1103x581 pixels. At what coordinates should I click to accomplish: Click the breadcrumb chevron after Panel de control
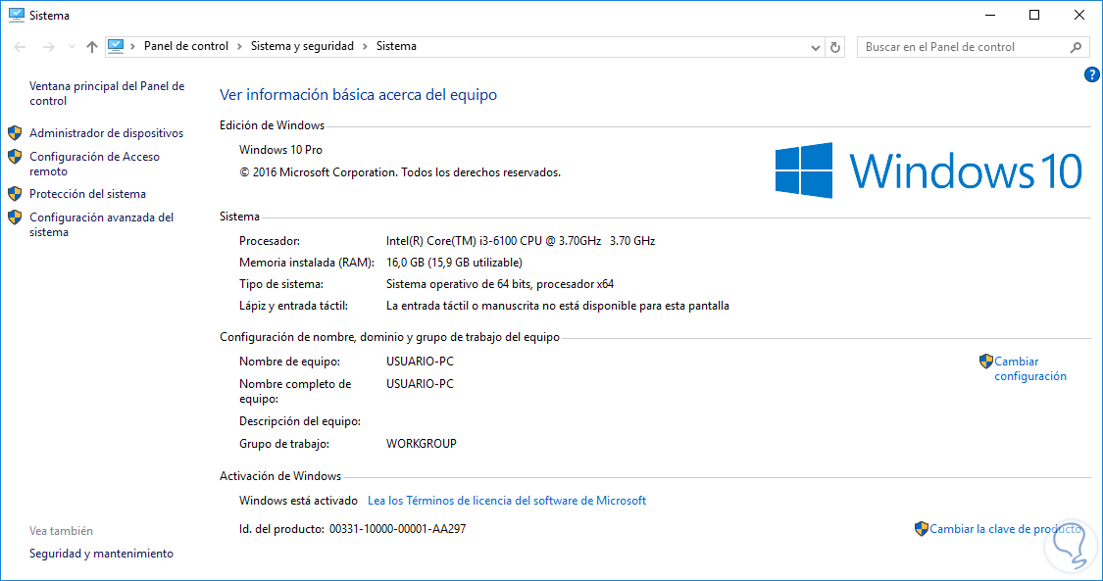pos(240,46)
